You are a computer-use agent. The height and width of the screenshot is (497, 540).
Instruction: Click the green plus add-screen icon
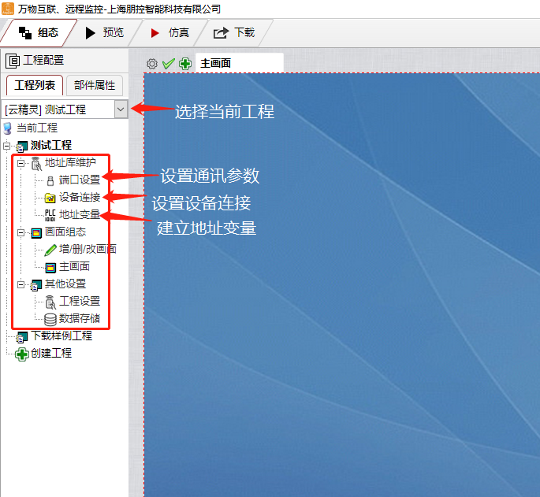pos(185,63)
